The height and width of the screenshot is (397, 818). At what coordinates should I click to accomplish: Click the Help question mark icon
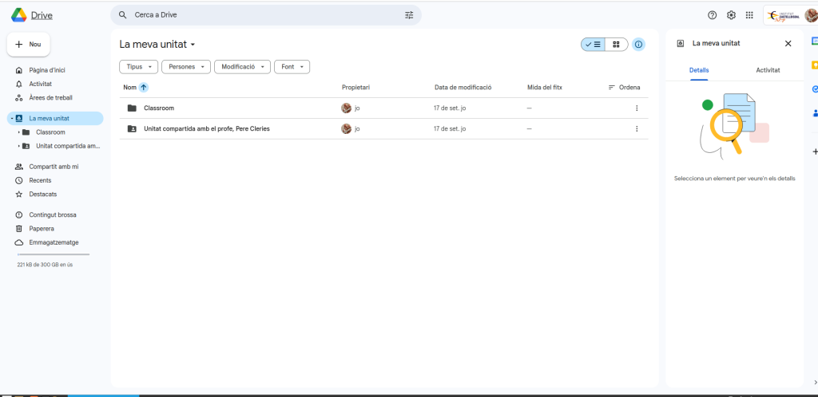click(x=713, y=15)
